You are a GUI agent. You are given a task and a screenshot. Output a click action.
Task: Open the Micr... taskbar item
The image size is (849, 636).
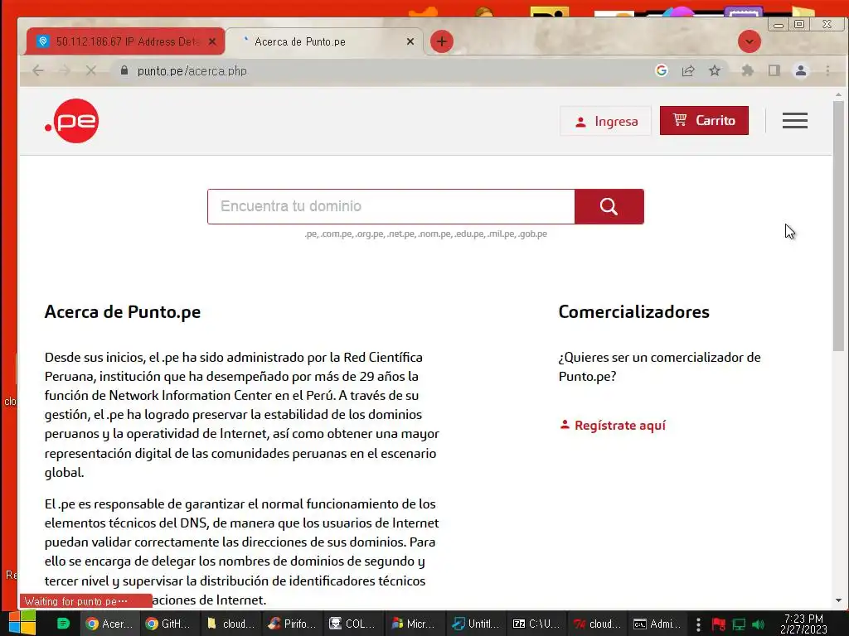pyautogui.click(x=415, y=624)
